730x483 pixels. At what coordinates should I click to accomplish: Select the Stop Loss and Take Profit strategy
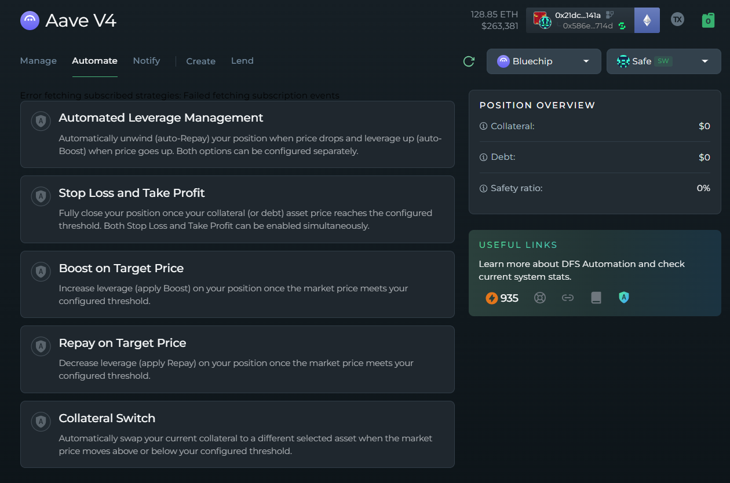(237, 209)
